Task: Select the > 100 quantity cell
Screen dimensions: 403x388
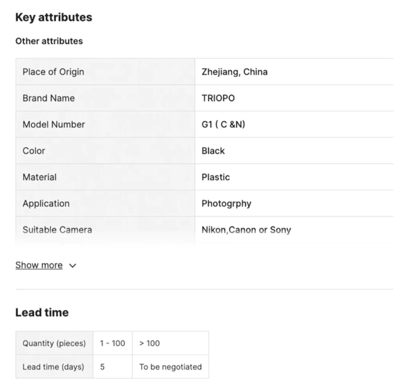Action: click(149, 343)
